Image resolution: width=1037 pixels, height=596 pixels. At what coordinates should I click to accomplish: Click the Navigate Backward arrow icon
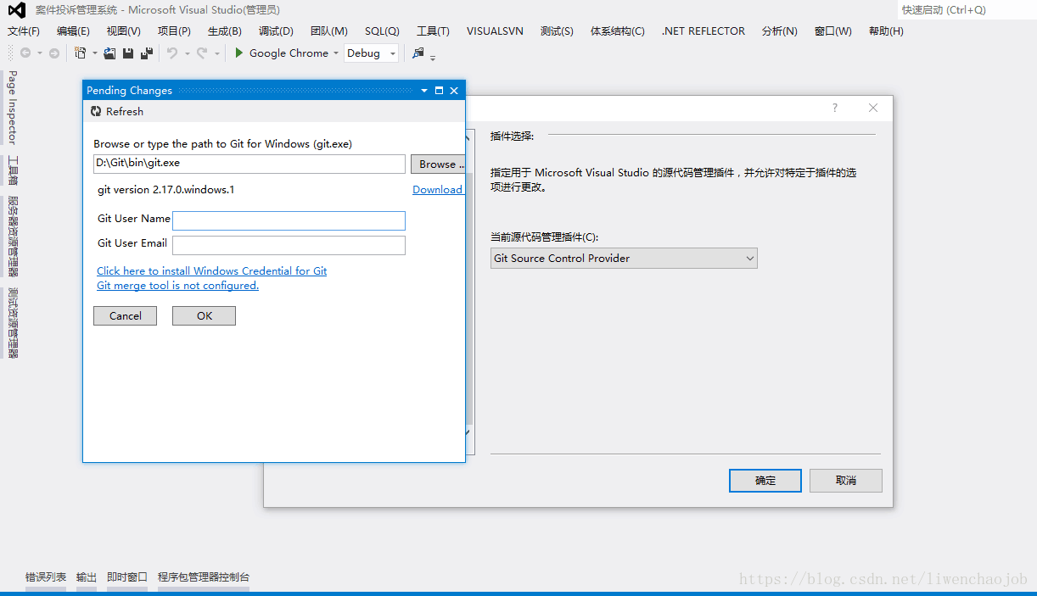click(25, 53)
